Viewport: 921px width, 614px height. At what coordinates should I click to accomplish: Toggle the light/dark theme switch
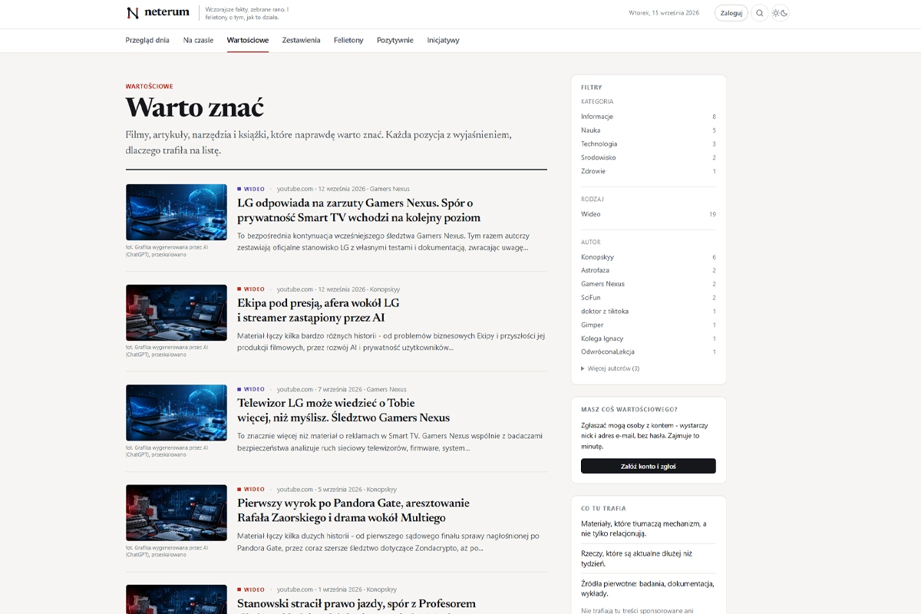780,13
